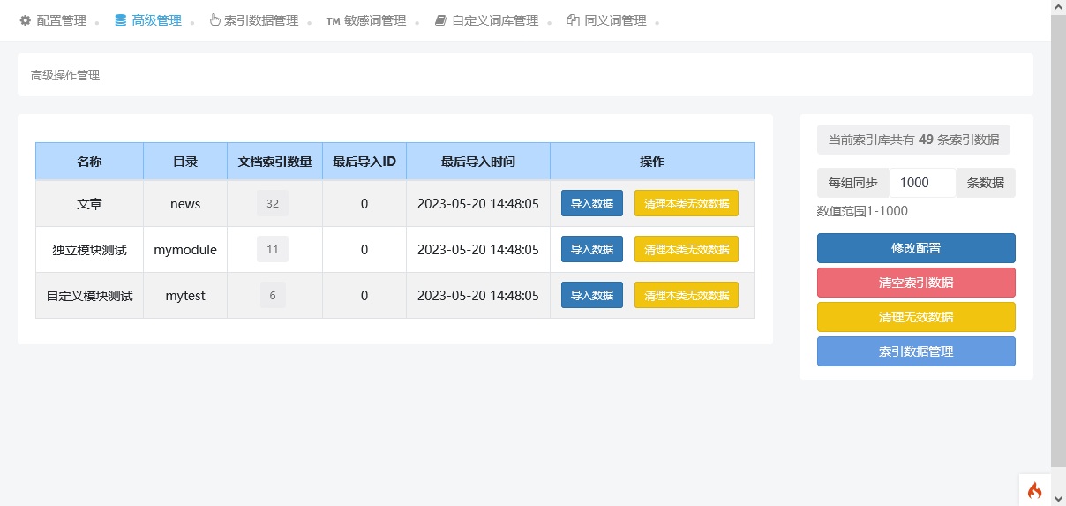Focus the 每组同步 number input field
The width and height of the screenshot is (1066, 506).
(922, 183)
